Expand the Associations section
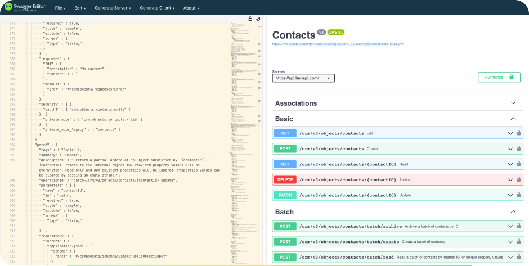The width and height of the screenshot is (529, 266). point(513,103)
